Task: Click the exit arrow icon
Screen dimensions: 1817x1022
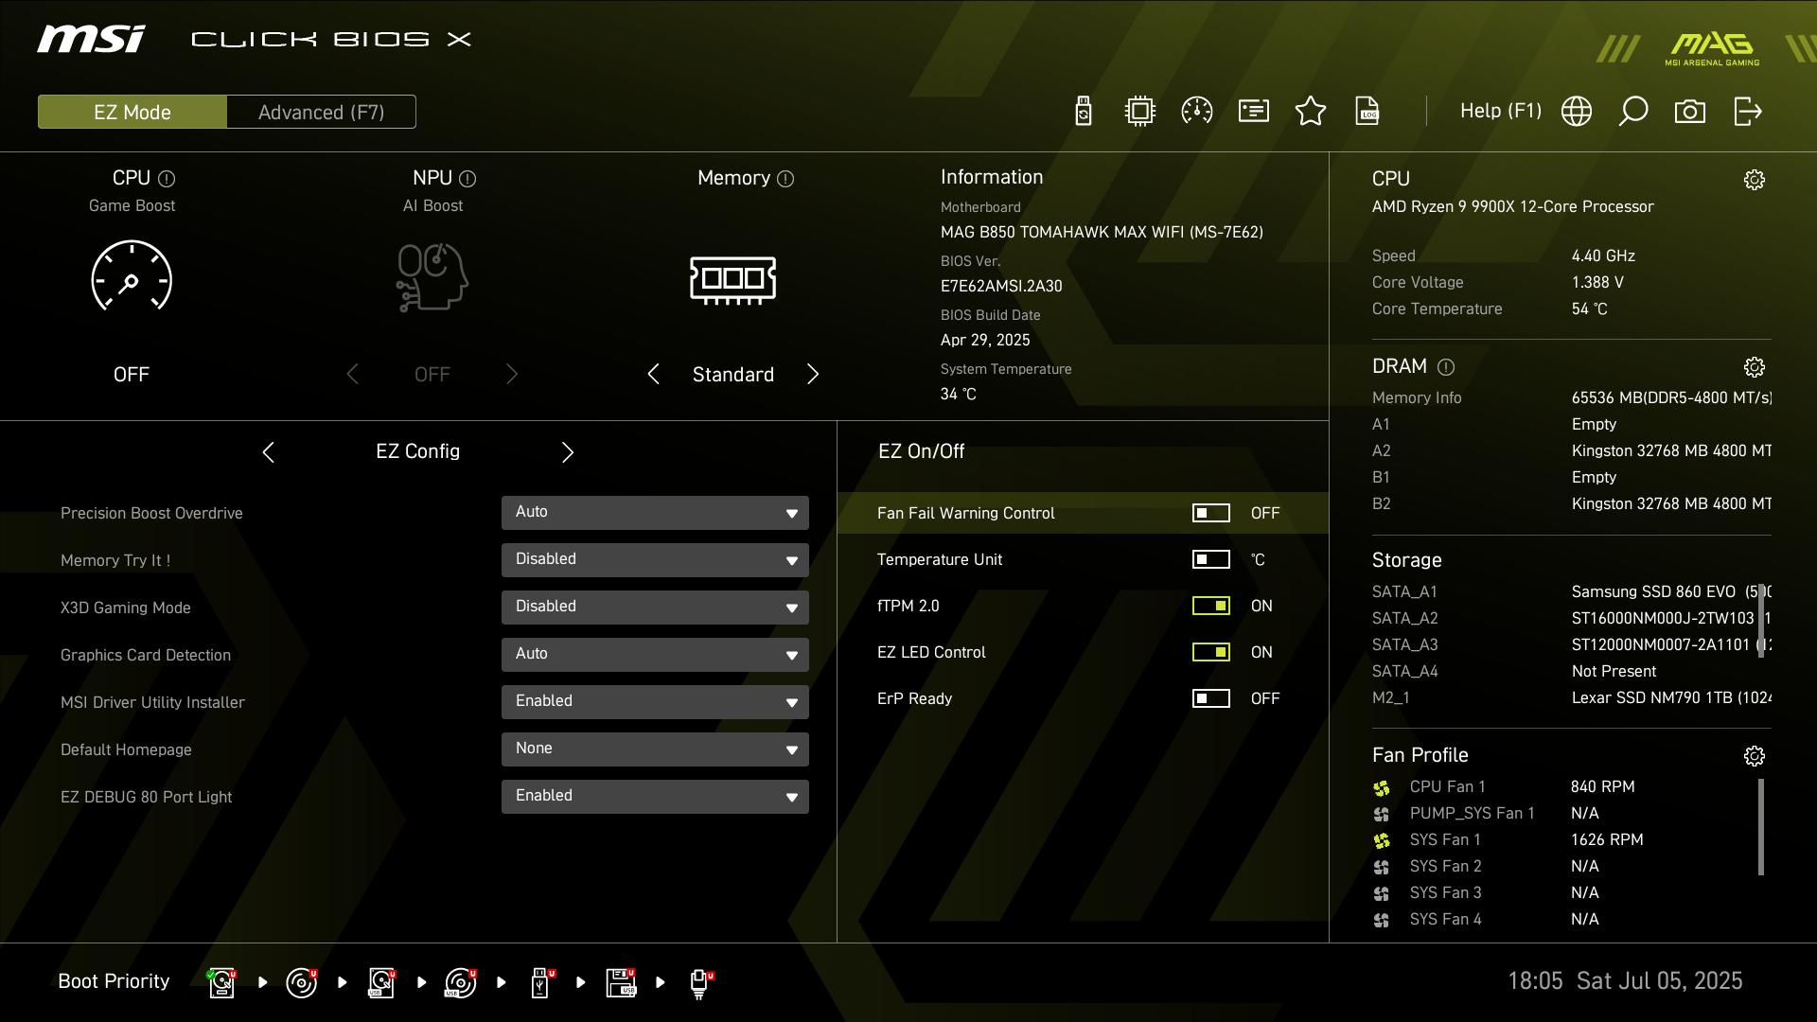Action: pos(1747,111)
